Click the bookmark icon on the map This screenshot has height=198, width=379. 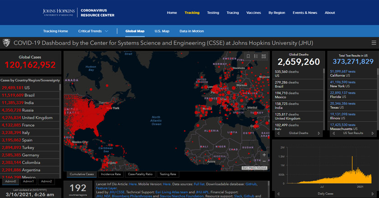click(x=248, y=56)
